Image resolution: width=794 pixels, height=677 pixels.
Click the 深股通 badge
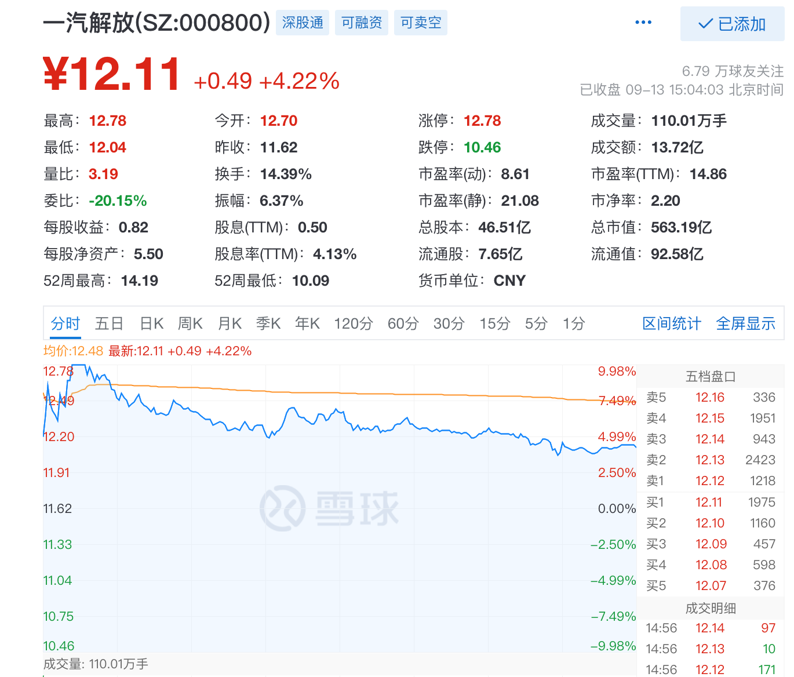tap(302, 23)
